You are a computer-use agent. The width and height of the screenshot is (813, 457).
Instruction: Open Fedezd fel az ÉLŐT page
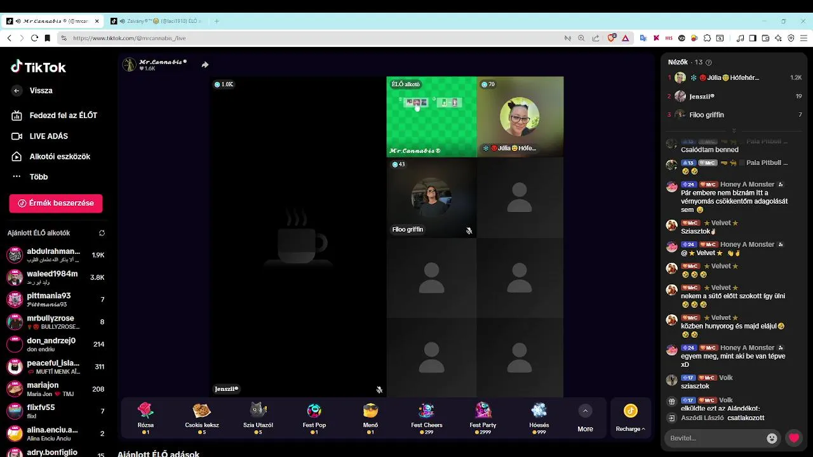[54, 116]
